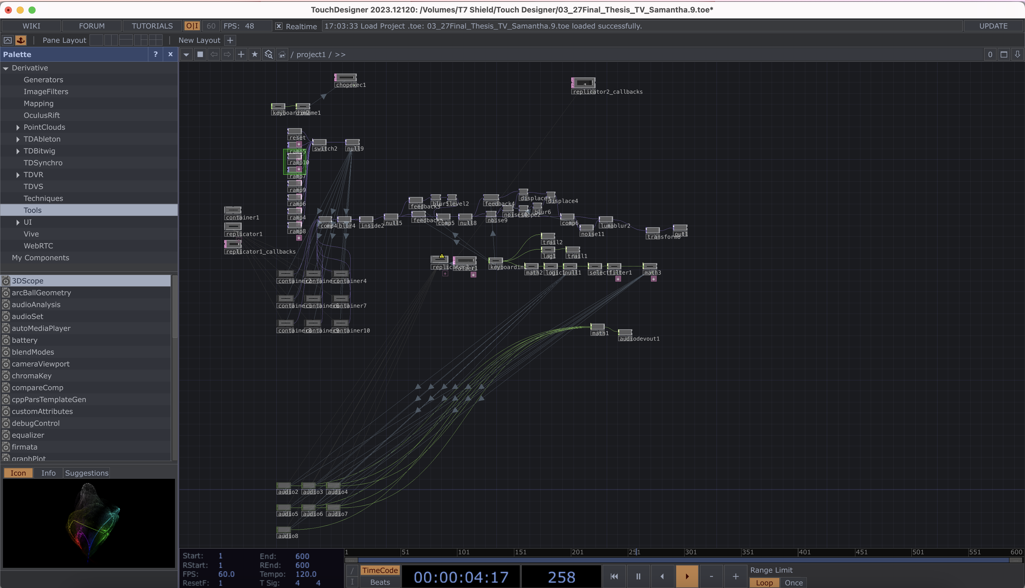
Task: Click the bookmark star icon
Action: (x=255, y=55)
